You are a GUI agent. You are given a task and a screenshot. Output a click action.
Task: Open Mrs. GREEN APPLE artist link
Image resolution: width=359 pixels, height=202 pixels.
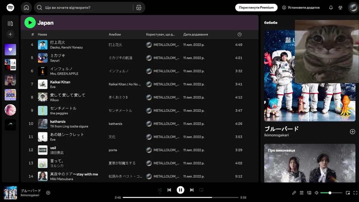point(64,74)
